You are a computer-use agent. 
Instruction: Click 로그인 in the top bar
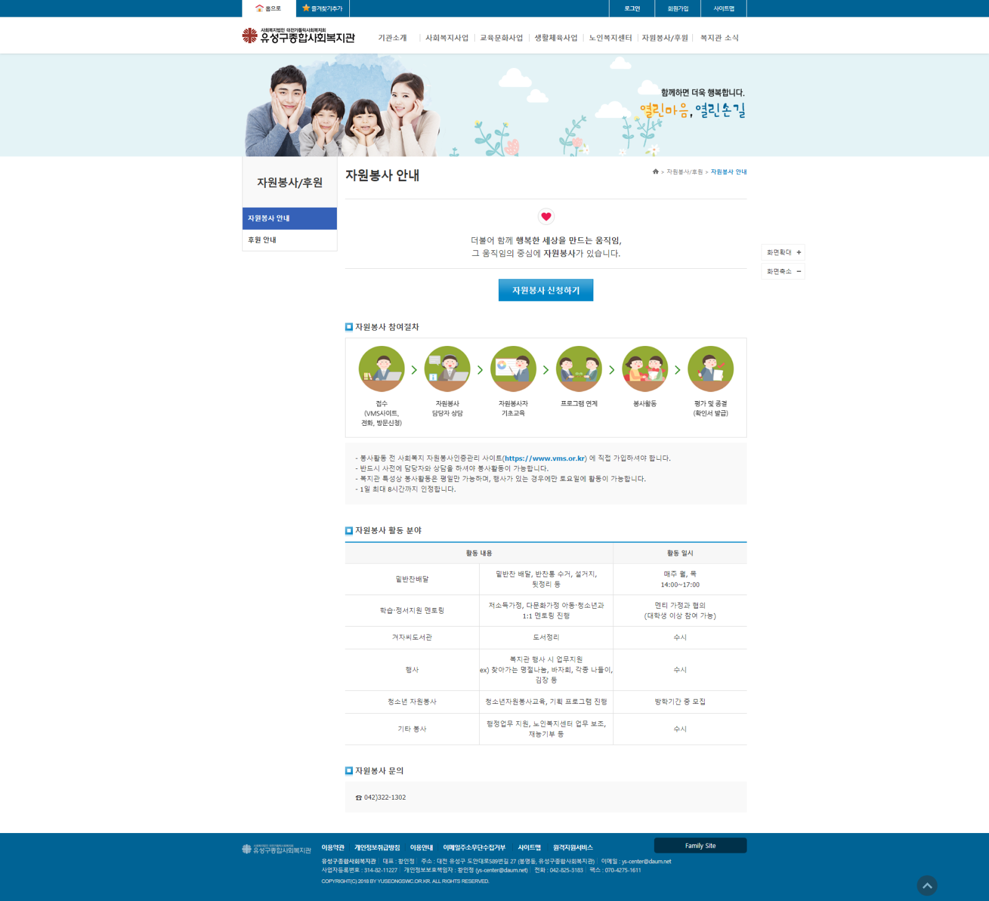pos(632,9)
